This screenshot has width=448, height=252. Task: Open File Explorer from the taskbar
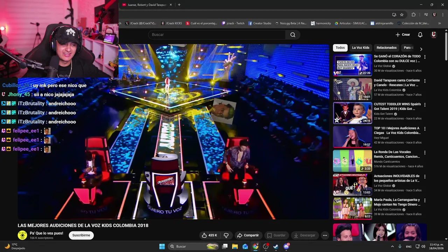click(235, 246)
